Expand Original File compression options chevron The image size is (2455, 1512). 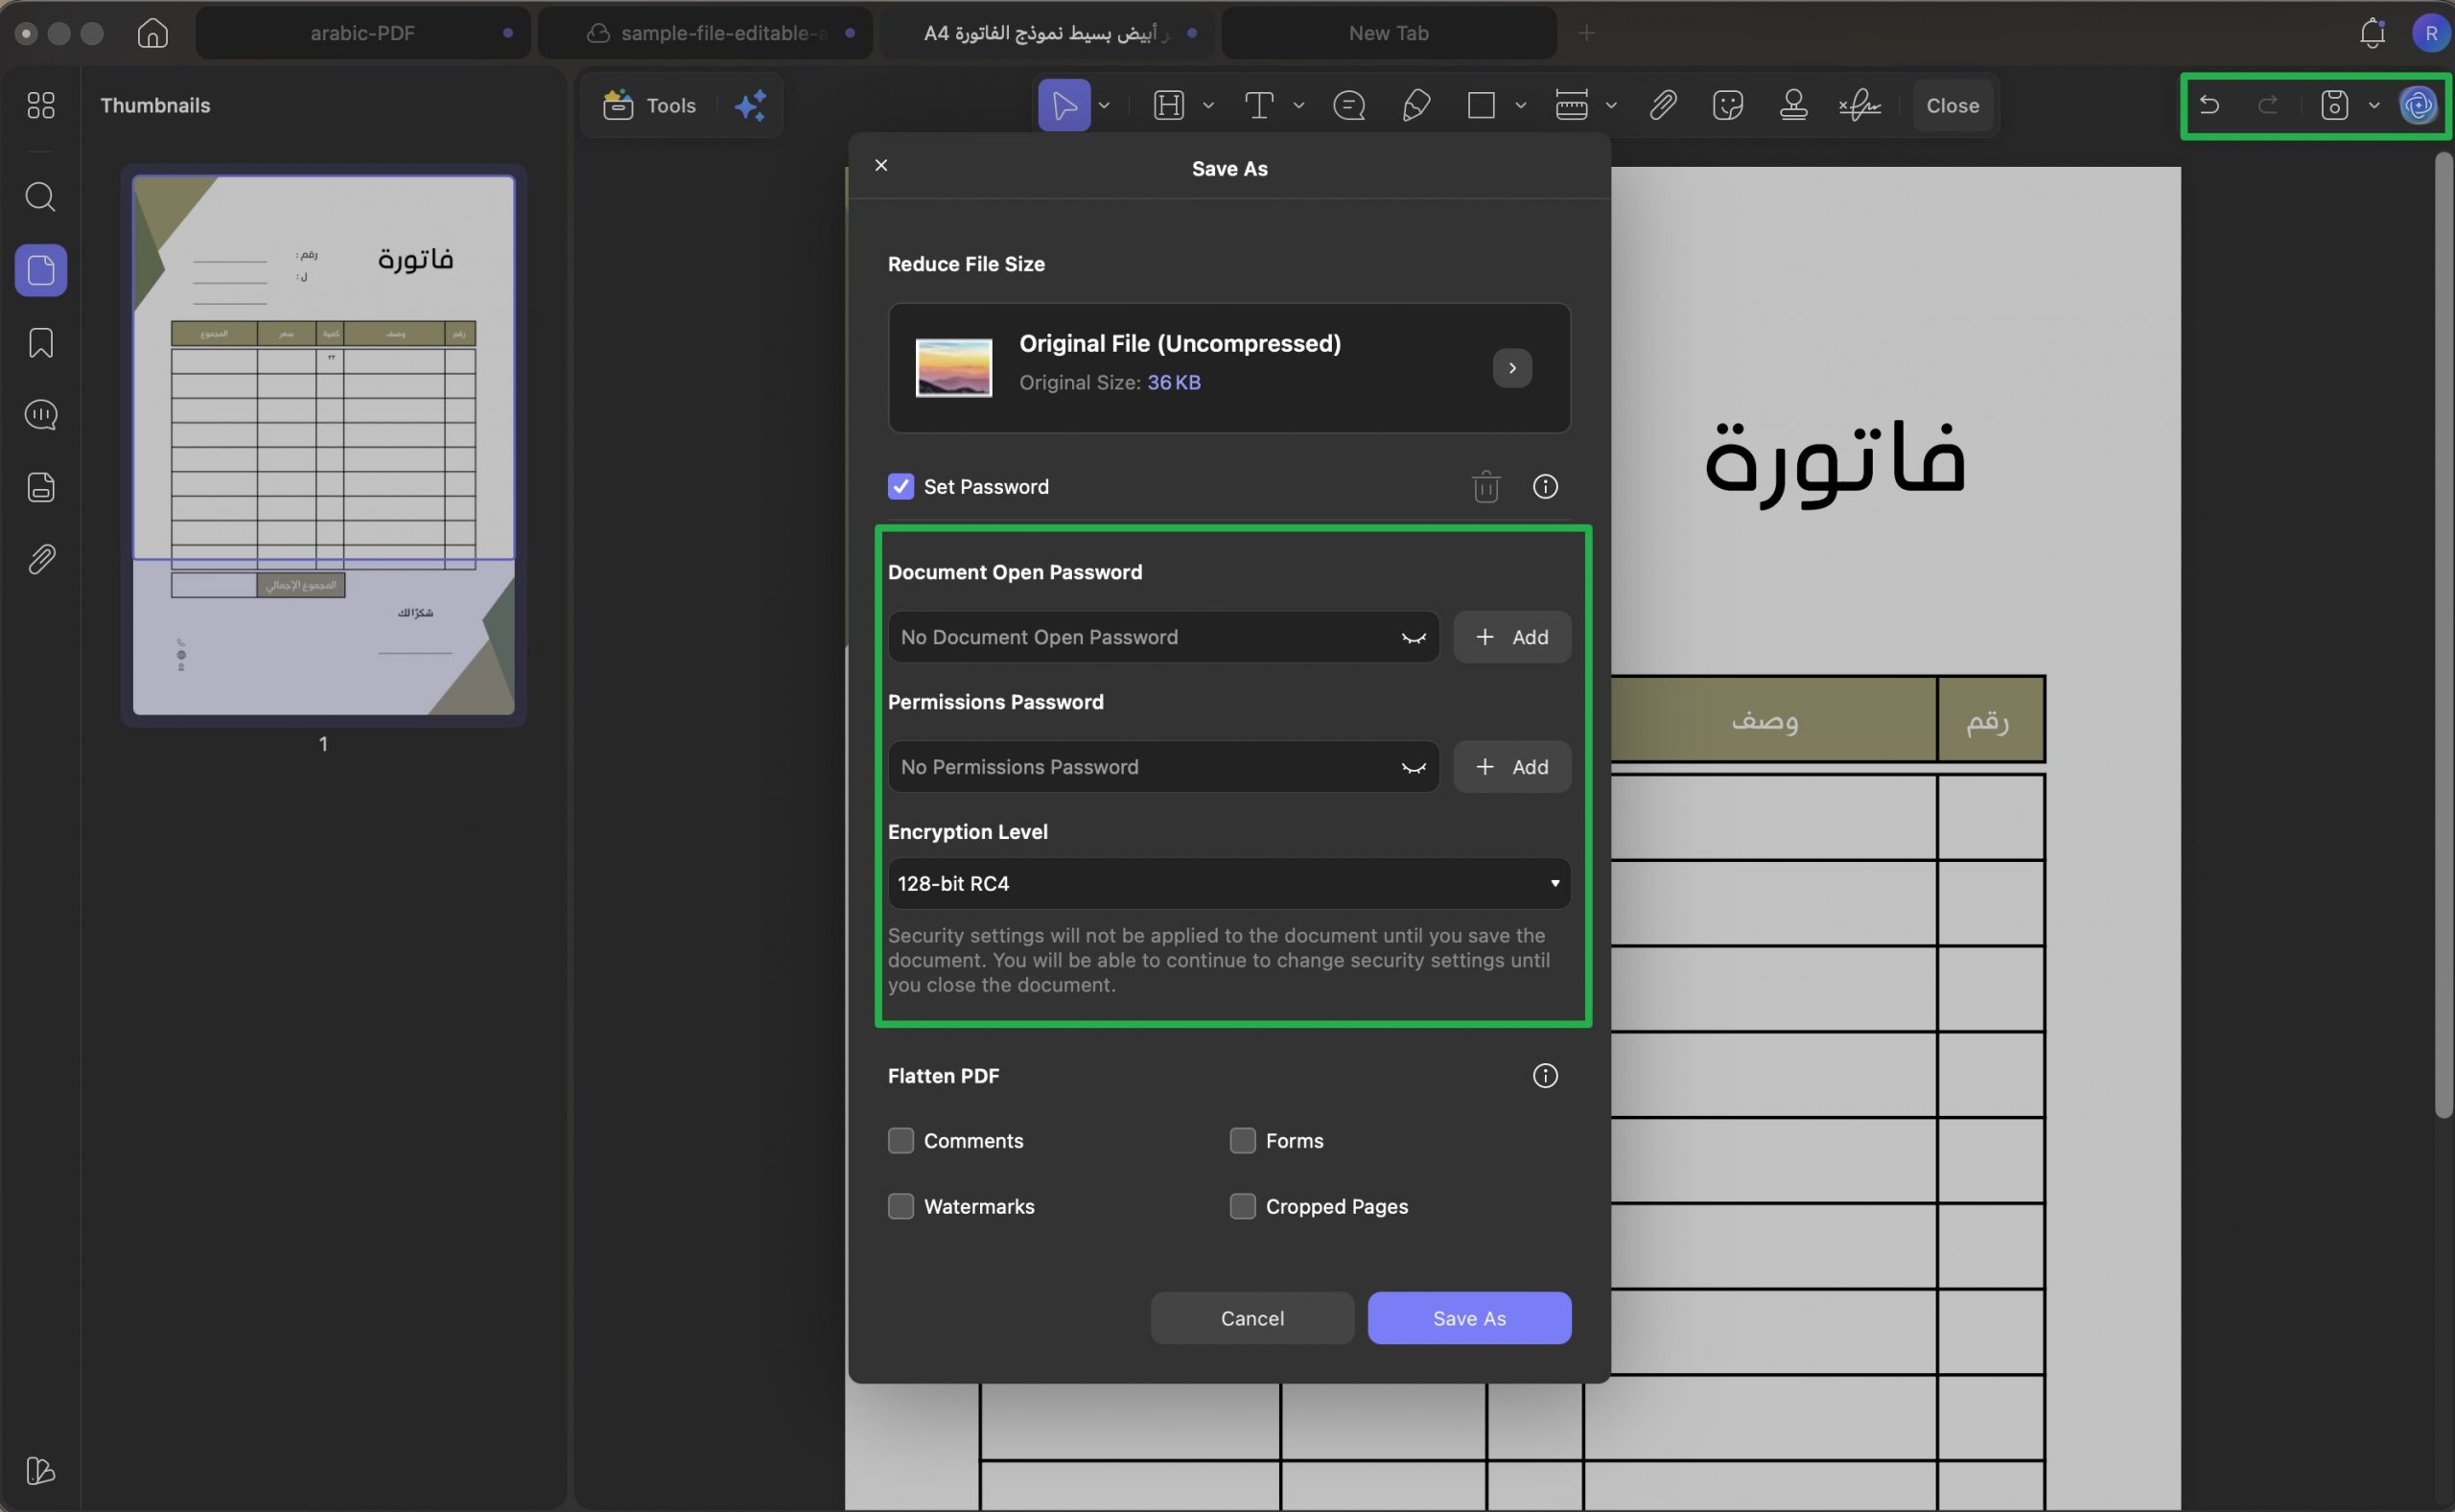(x=1512, y=368)
